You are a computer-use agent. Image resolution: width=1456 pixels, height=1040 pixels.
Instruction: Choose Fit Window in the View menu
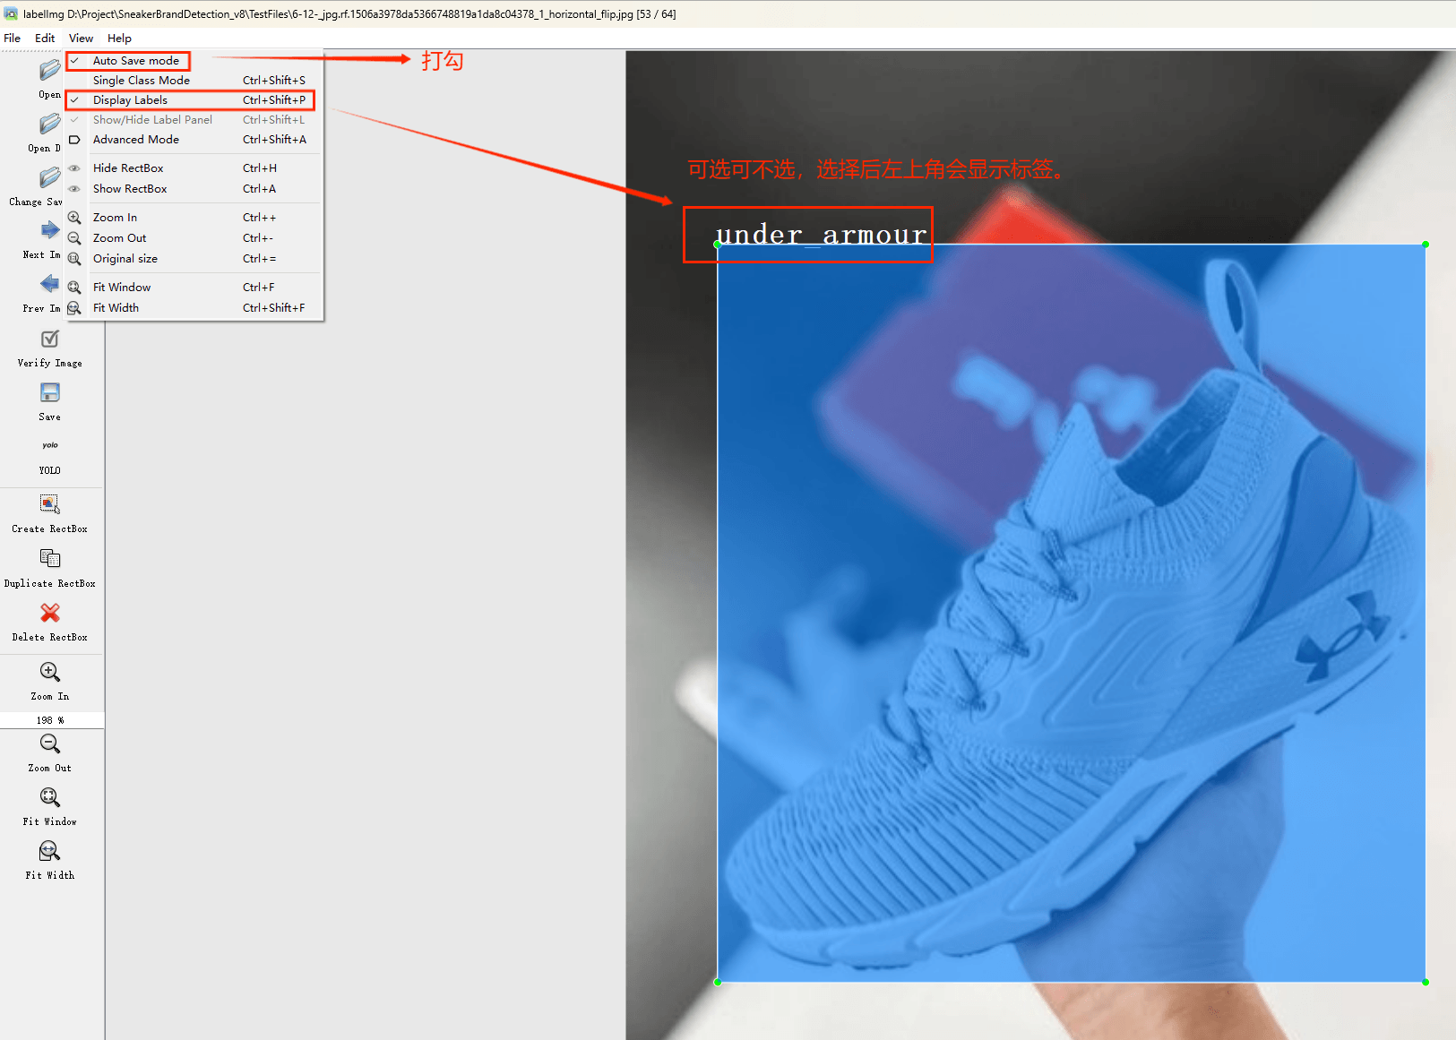tap(194, 288)
